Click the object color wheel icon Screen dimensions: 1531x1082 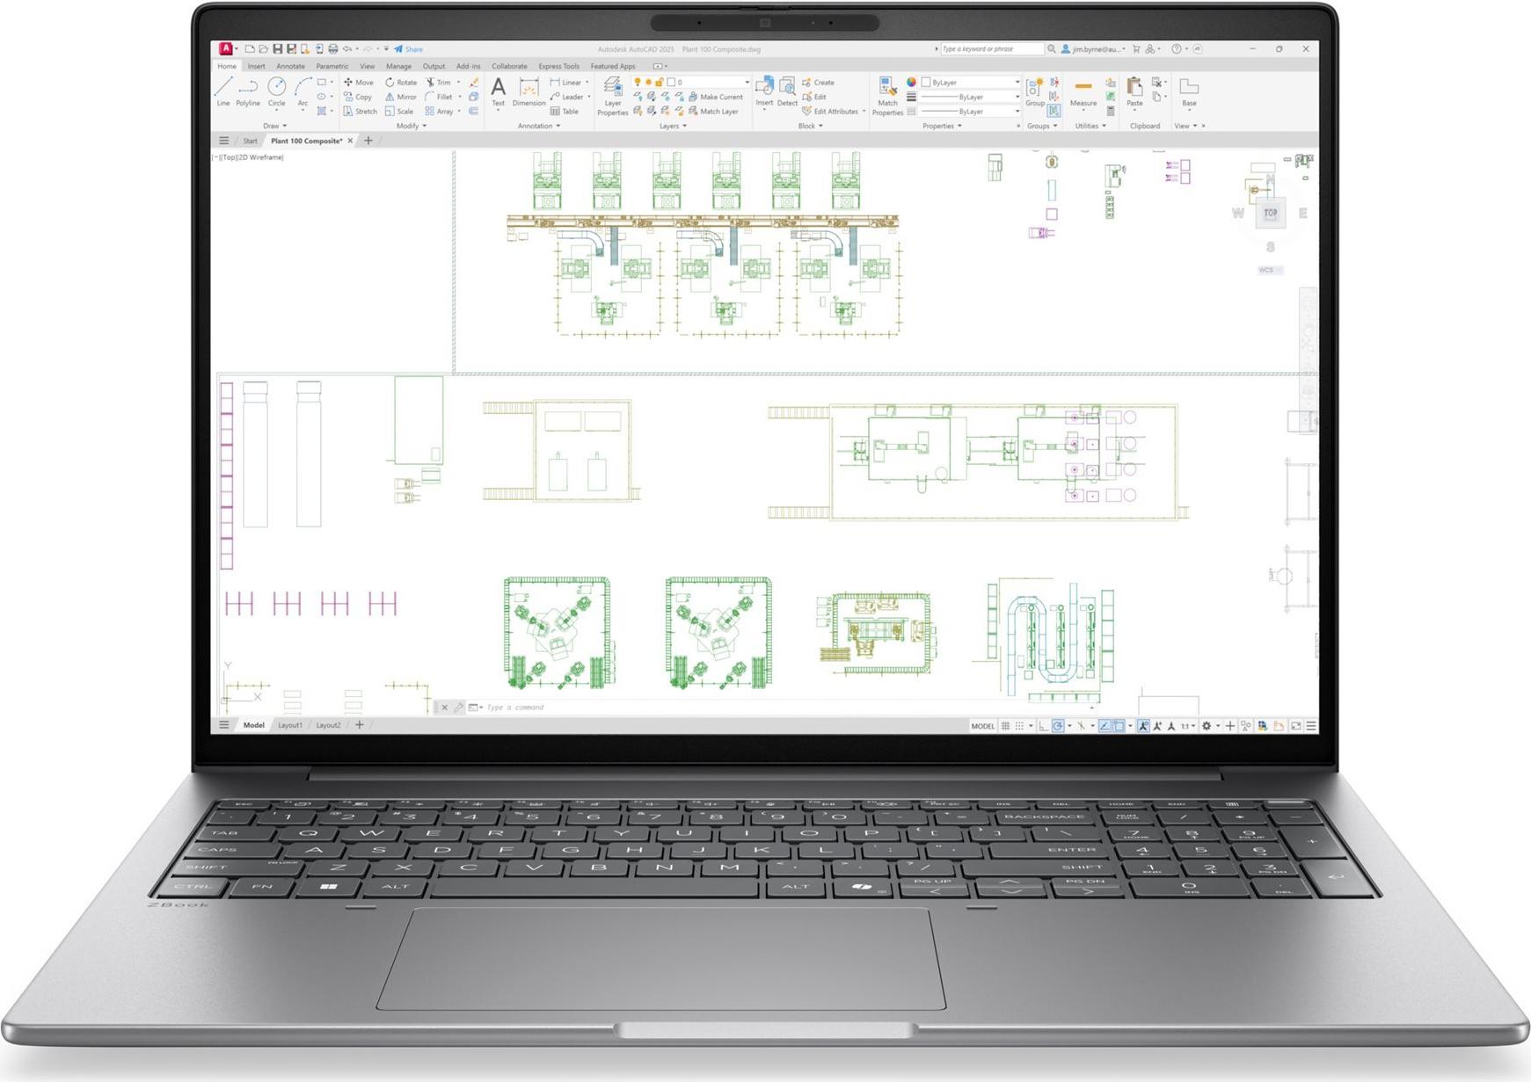click(x=911, y=82)
